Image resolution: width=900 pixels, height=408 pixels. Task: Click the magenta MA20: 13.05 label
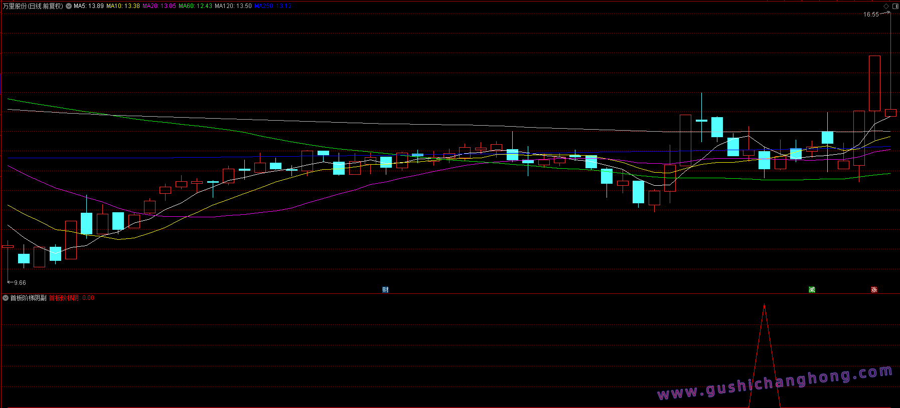[x=159, y=6]
